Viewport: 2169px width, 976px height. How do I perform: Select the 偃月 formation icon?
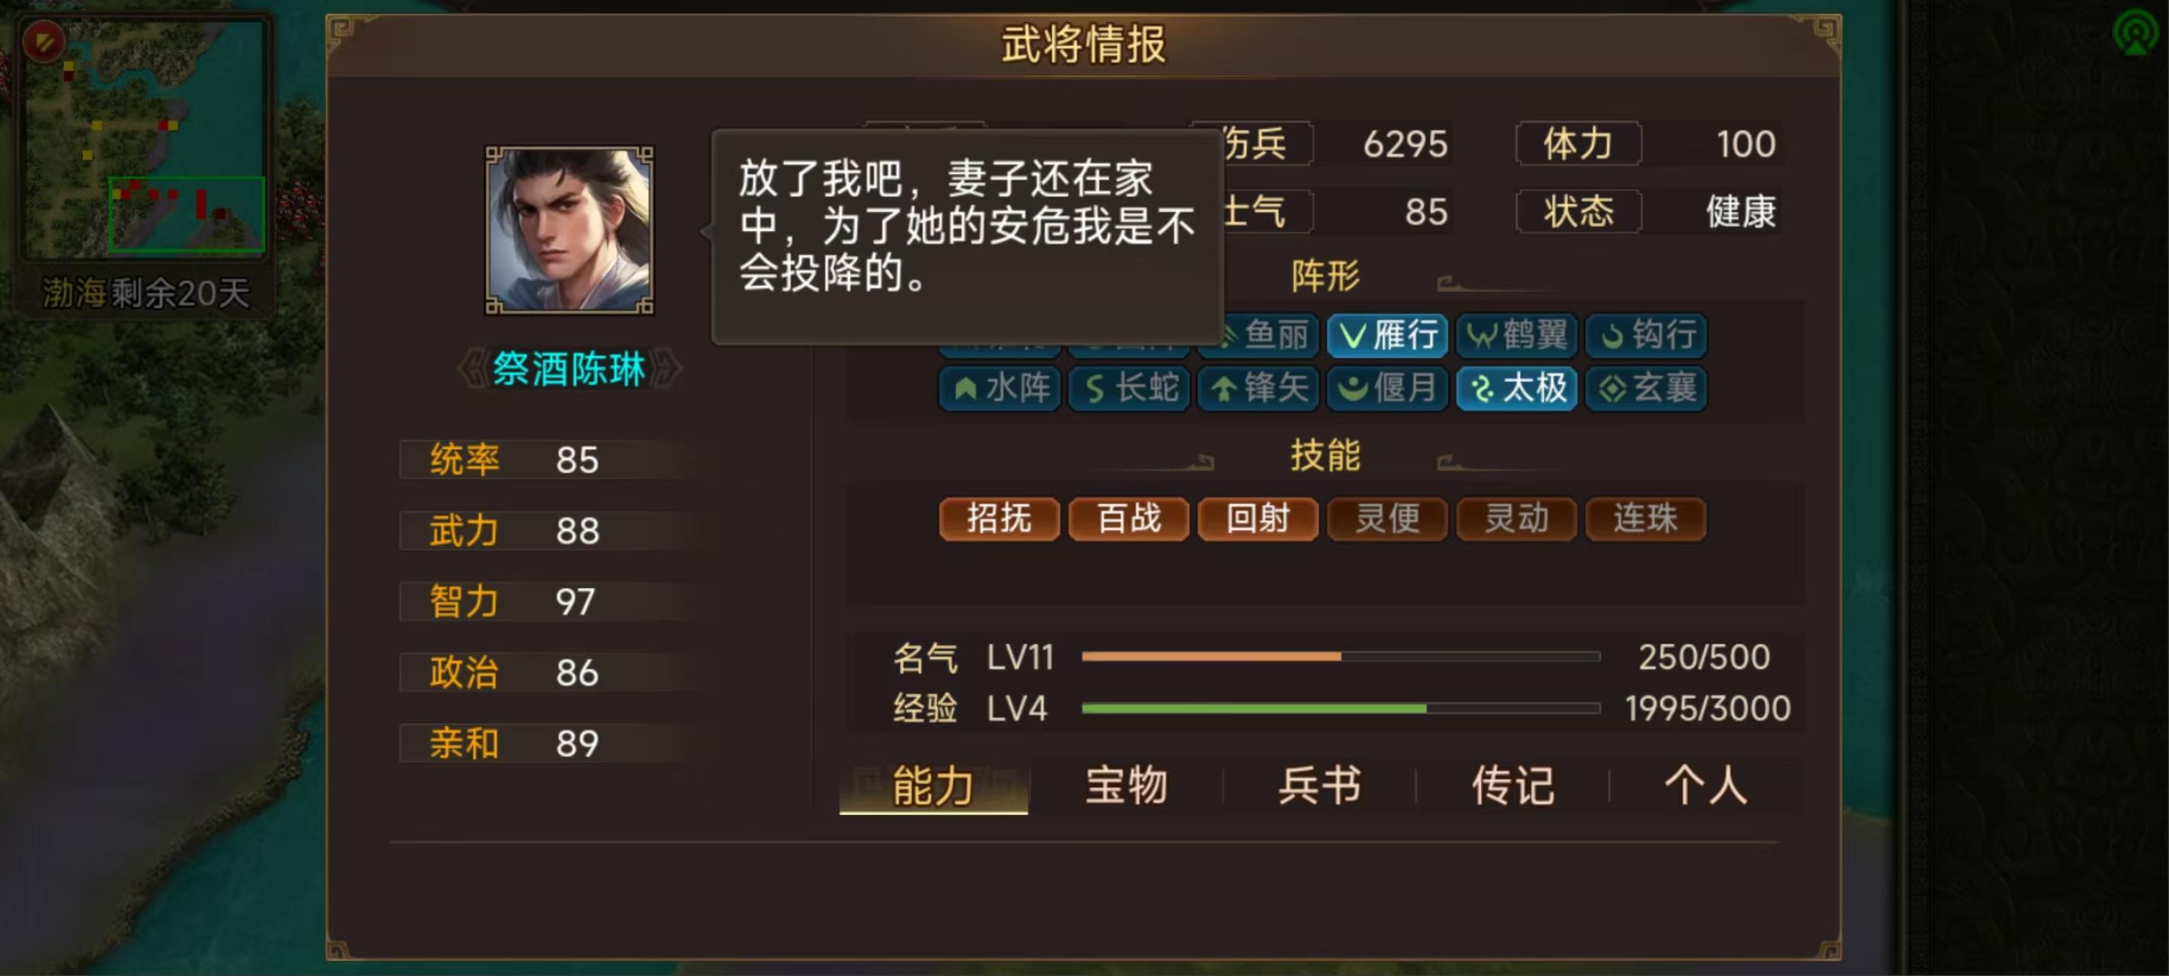click(x=1387, y=388)
